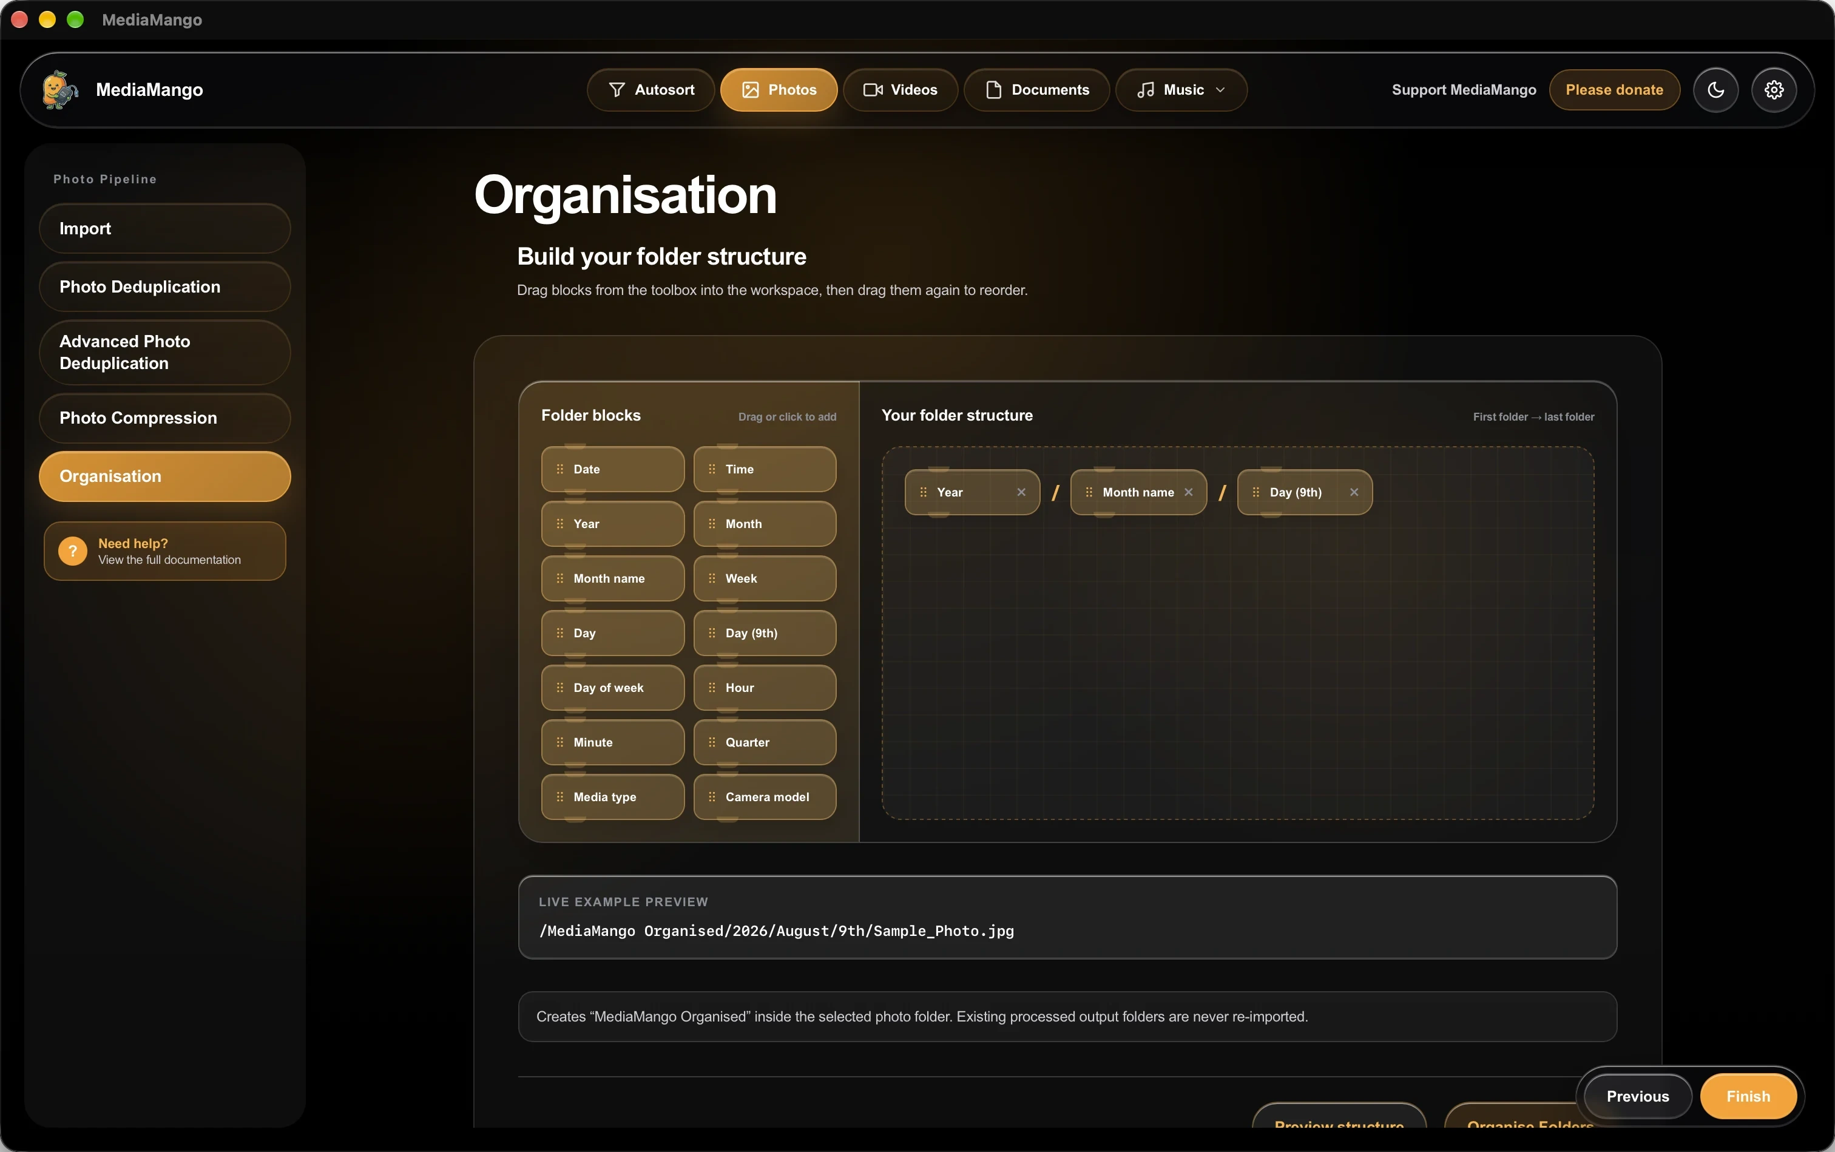
Task: Click the macOS green fullscreen window button
Action: coord(75,20)
